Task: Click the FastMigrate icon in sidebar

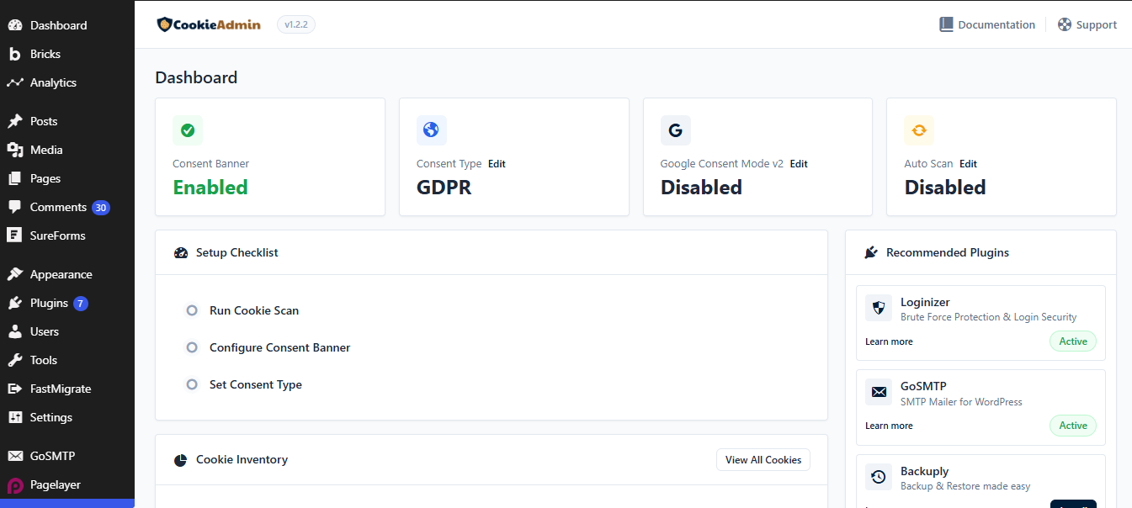Action: pos(15,389)
